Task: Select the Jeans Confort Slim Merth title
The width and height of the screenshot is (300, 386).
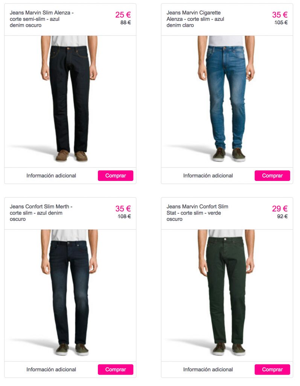Action: 41,213
